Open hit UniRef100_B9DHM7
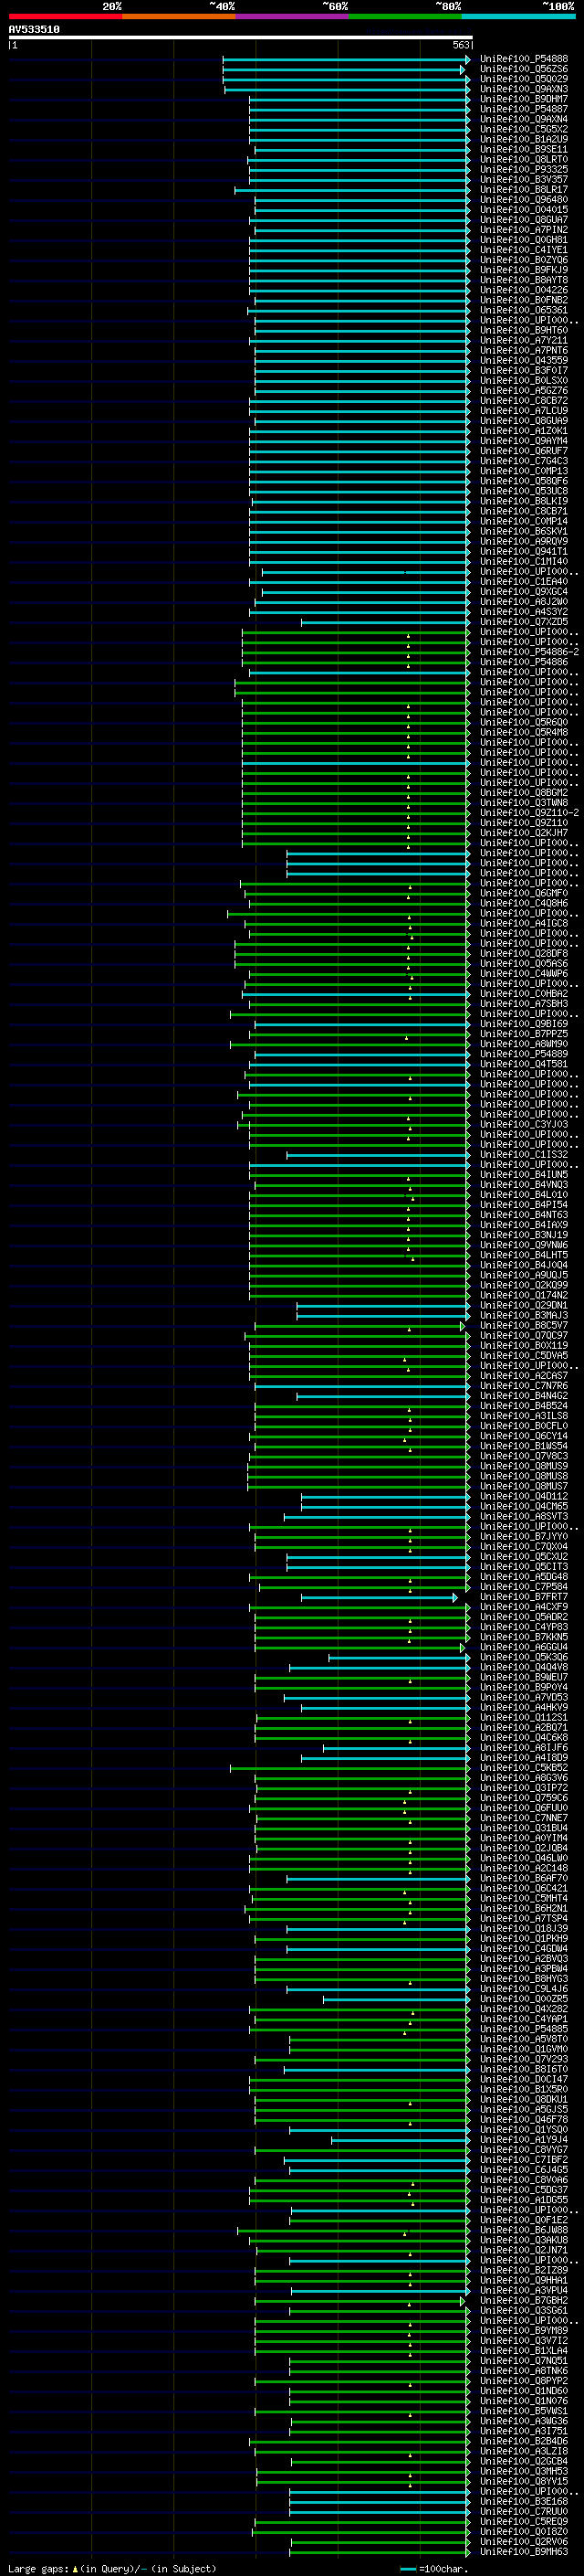 [x=524, y=99]
